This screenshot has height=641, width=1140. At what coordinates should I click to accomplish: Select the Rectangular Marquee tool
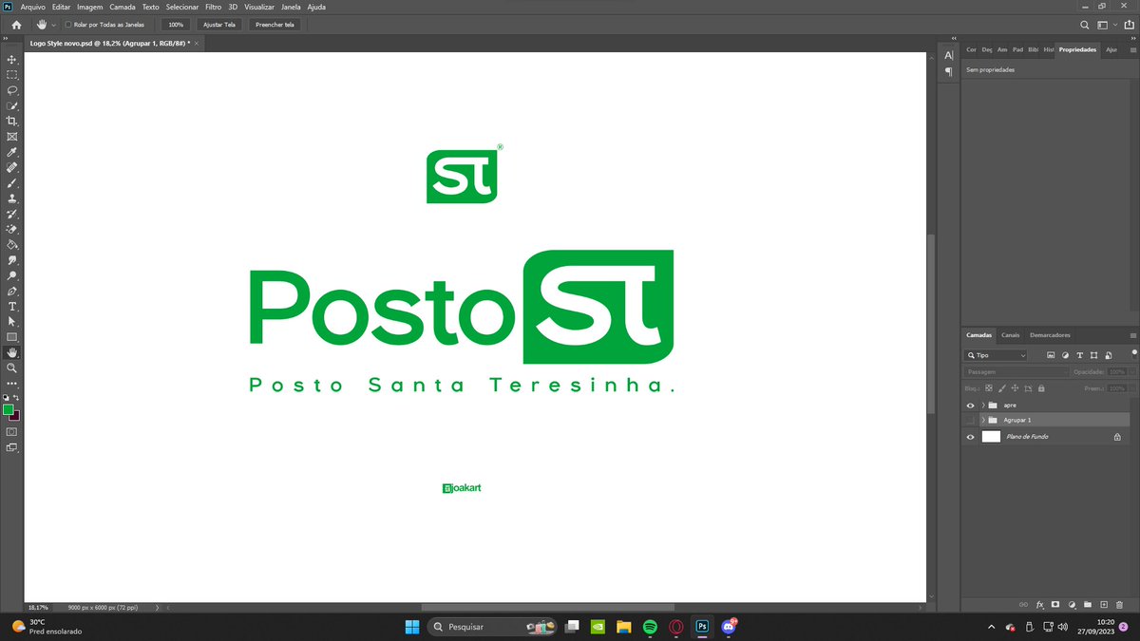(12, 74)
